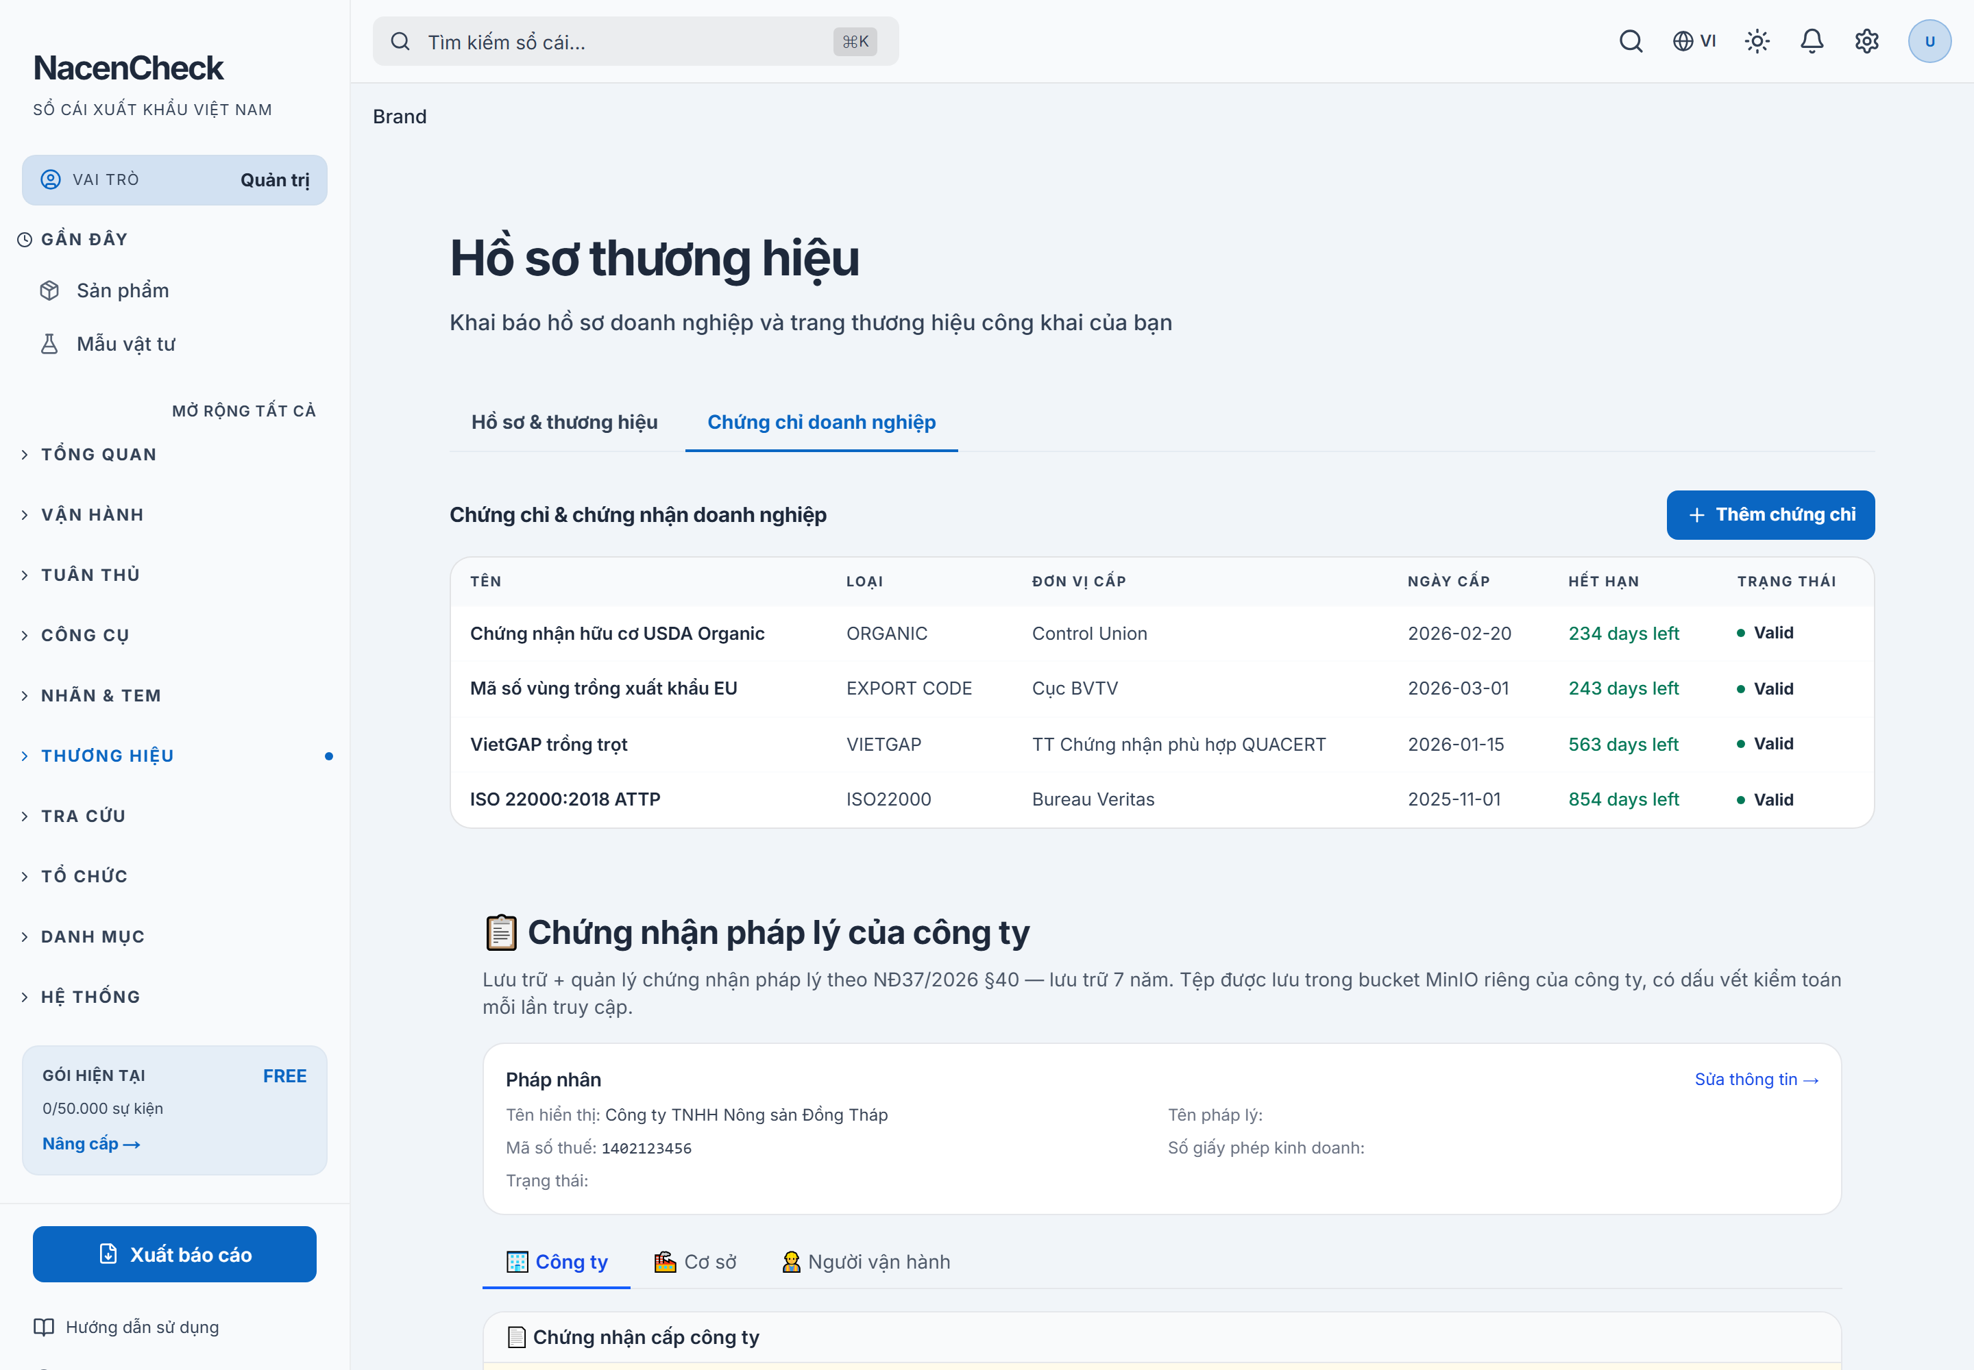
Task: Open Chứng nhận hữu cơ USDA Organic row
Action: click(x=1162, y=634)
